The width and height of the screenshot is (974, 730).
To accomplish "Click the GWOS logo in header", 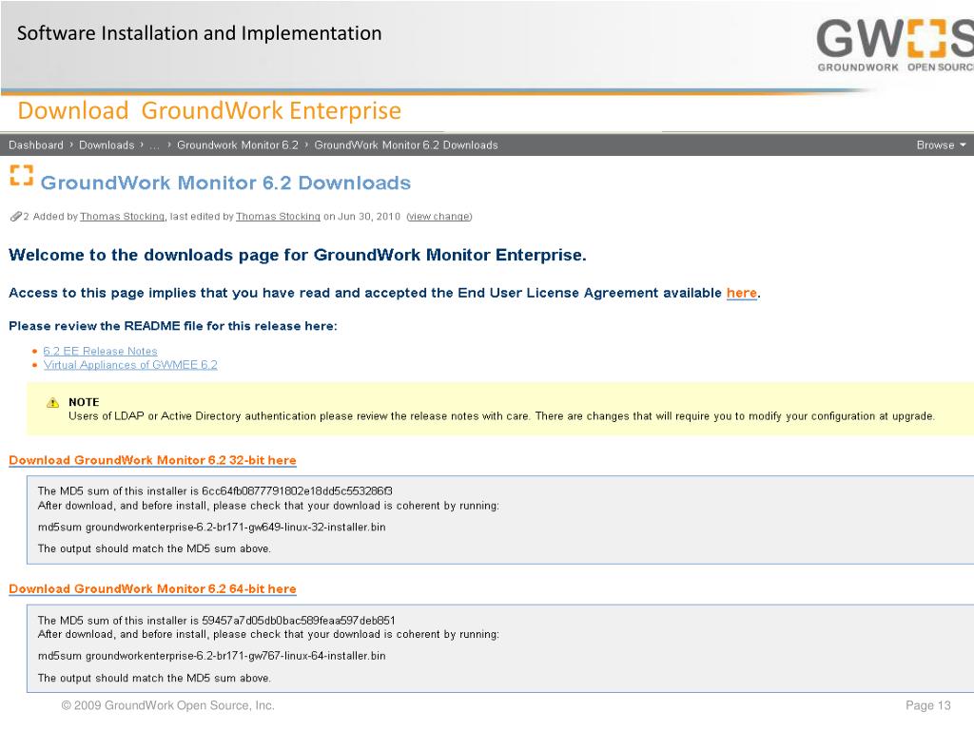I will tap(894, 45).
